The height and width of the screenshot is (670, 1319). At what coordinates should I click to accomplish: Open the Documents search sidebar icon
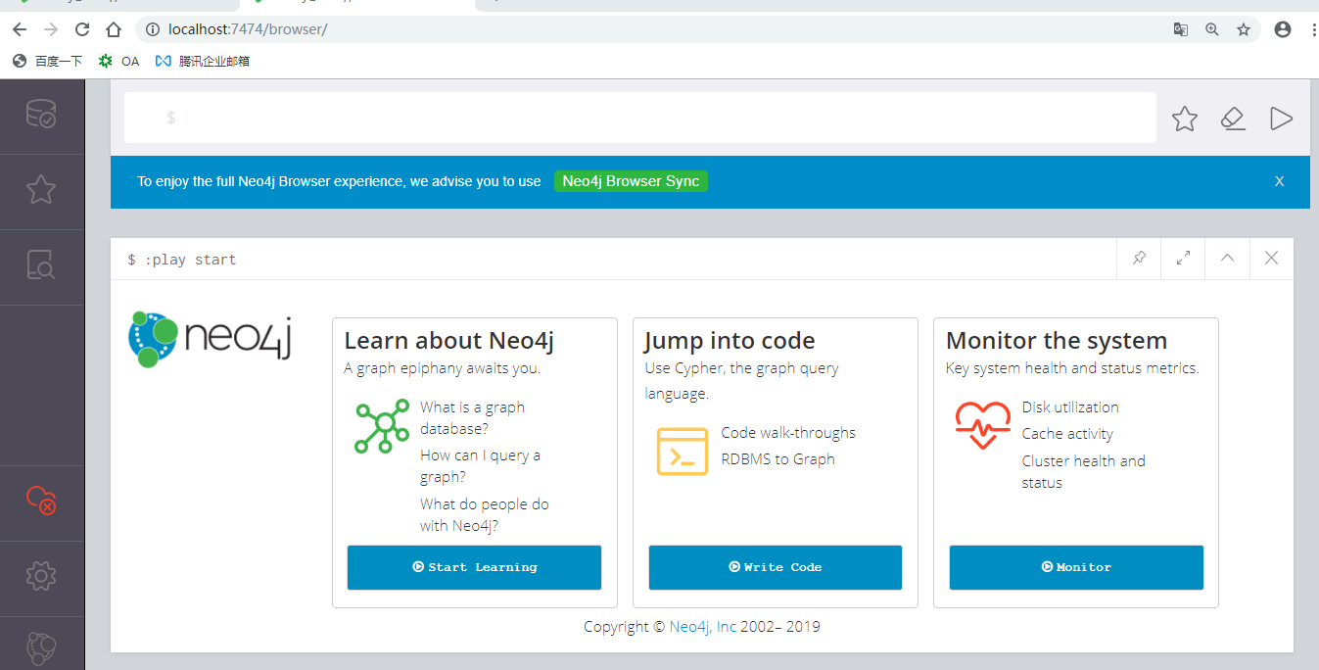pos(41,264)
